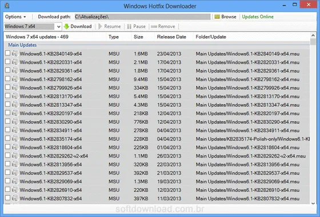Screen dimensions: 320x217
Task: Sort by the Type column header
Action: [x=114, y=37]
